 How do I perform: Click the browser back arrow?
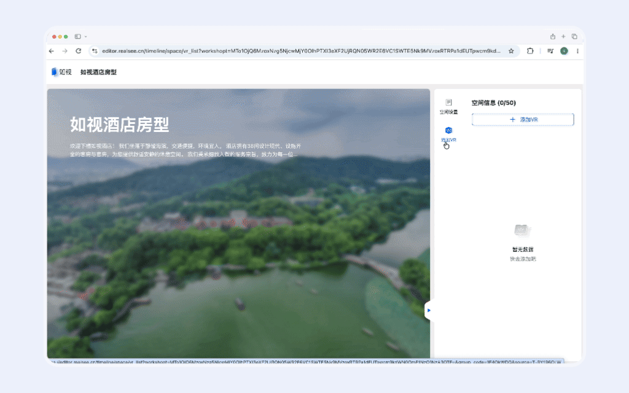coord(52,51)
